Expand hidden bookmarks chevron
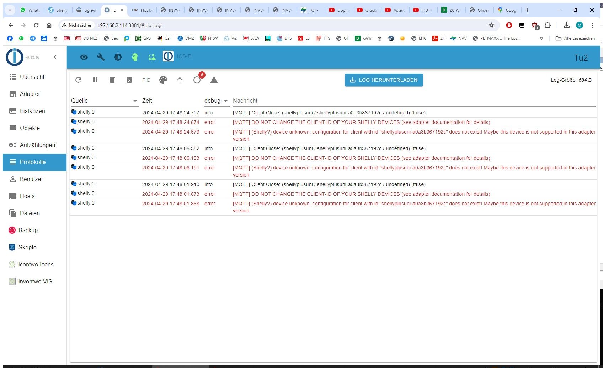Screen dimensions: 603x368 541,38
